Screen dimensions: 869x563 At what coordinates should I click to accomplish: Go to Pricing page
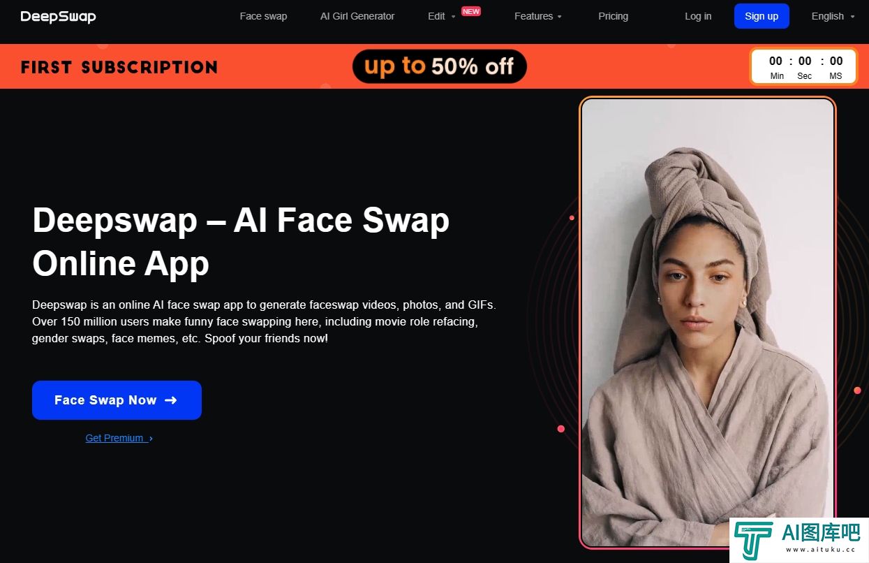pos(613,16)
